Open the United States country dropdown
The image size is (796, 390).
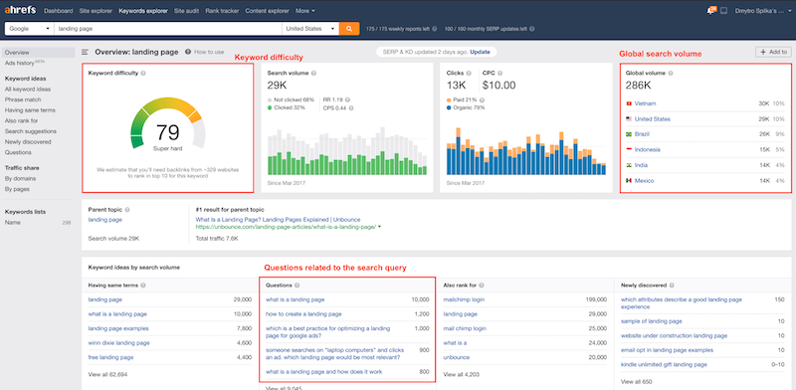tap(310, 29)
